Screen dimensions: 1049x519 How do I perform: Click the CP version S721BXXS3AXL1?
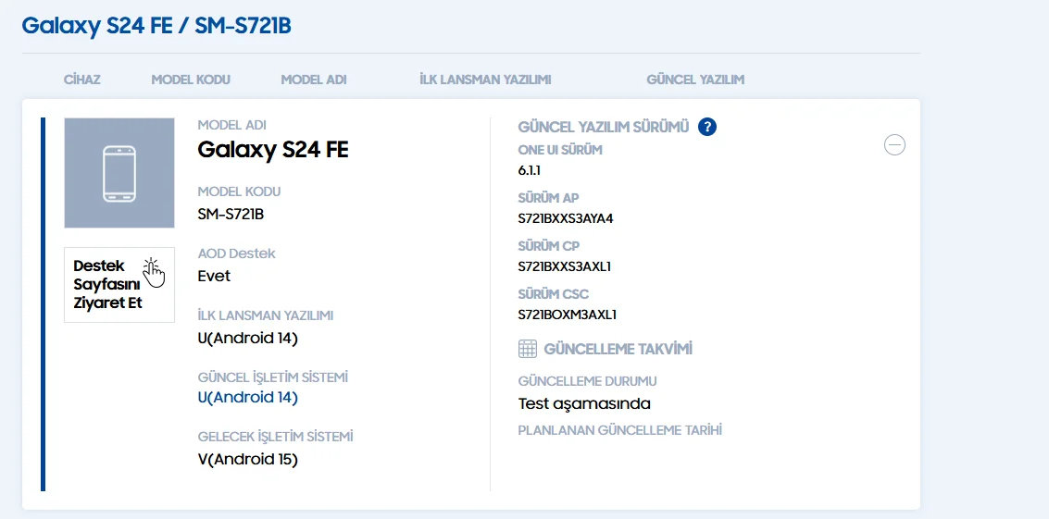pos(565,266)
